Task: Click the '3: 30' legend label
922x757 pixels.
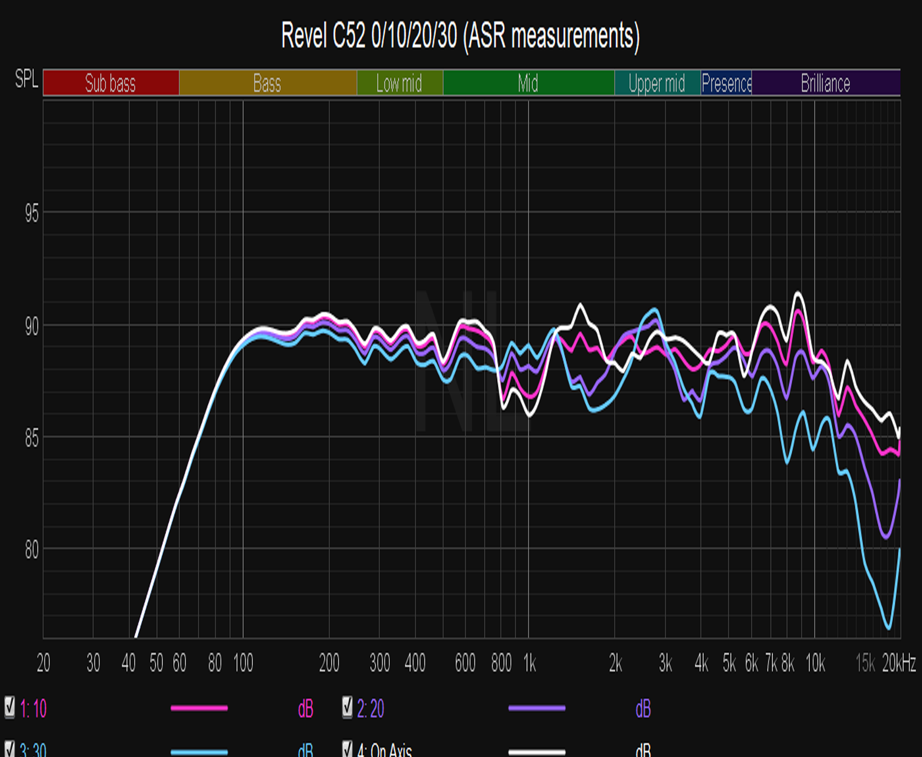Action: coord(33,750)
